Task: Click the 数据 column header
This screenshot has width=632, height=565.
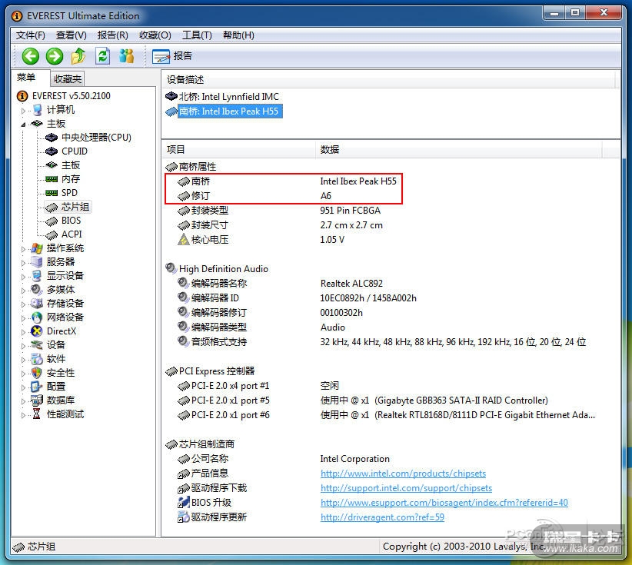Action: (x=458, y=150)
